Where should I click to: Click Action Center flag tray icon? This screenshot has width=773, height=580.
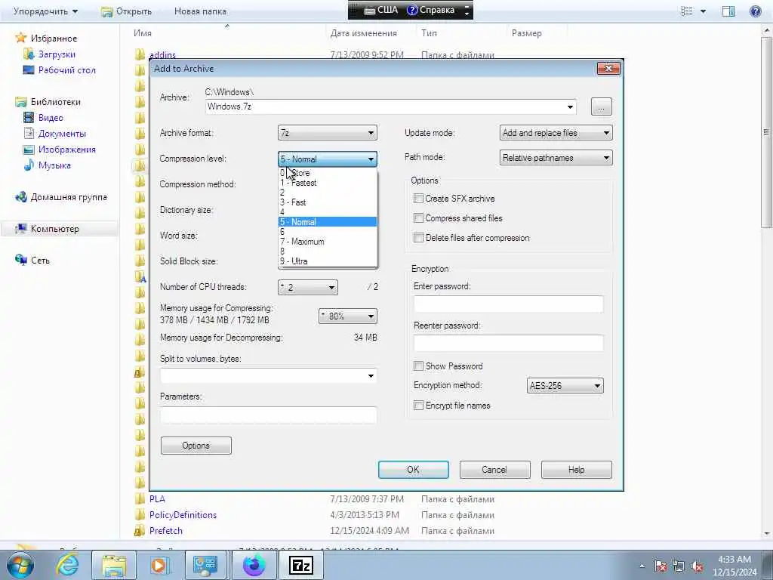(x=661, y=566)
